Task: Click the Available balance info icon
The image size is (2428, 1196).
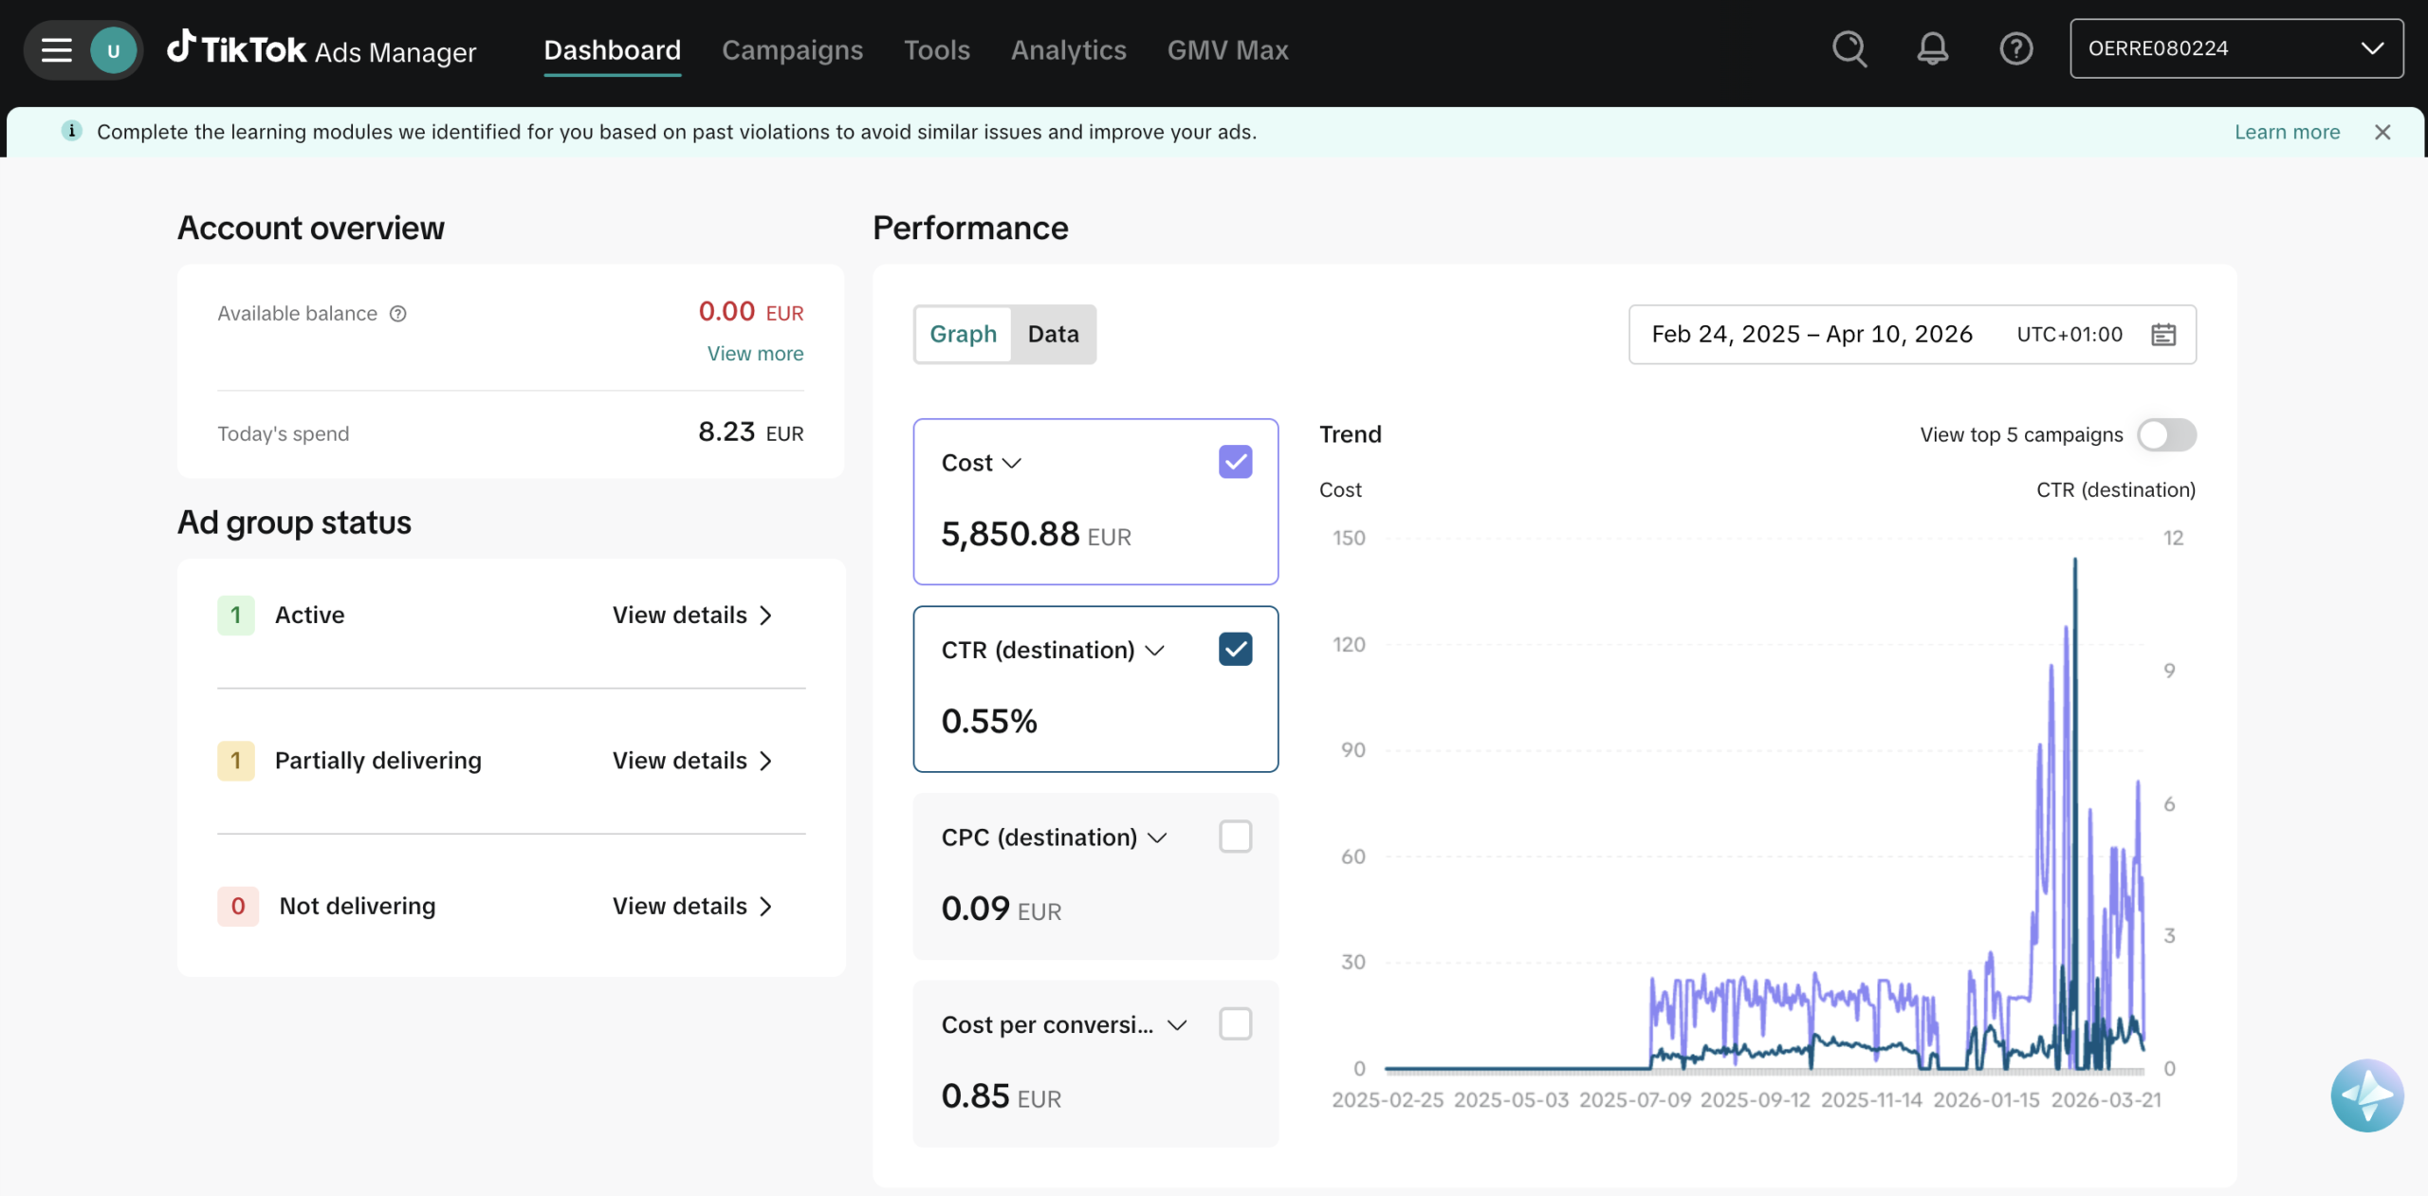Action: 398,314
